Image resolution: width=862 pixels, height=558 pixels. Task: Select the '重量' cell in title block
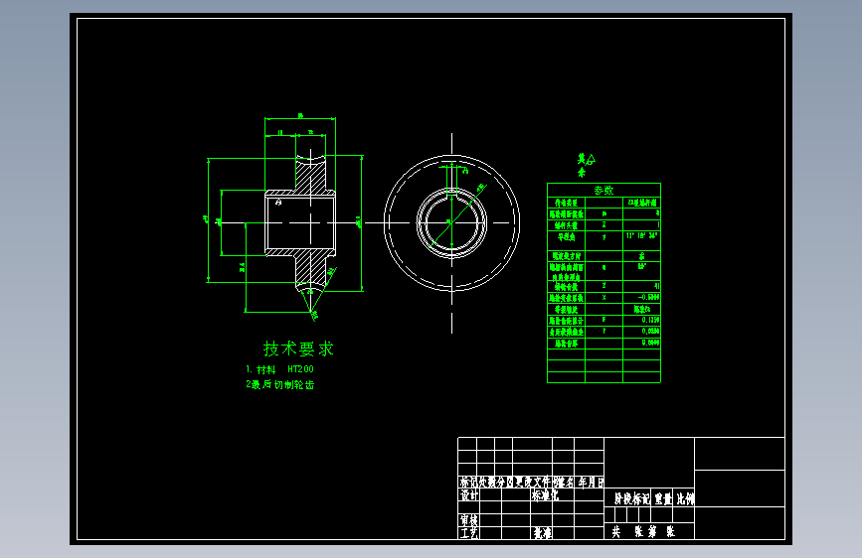click(663, 498)
